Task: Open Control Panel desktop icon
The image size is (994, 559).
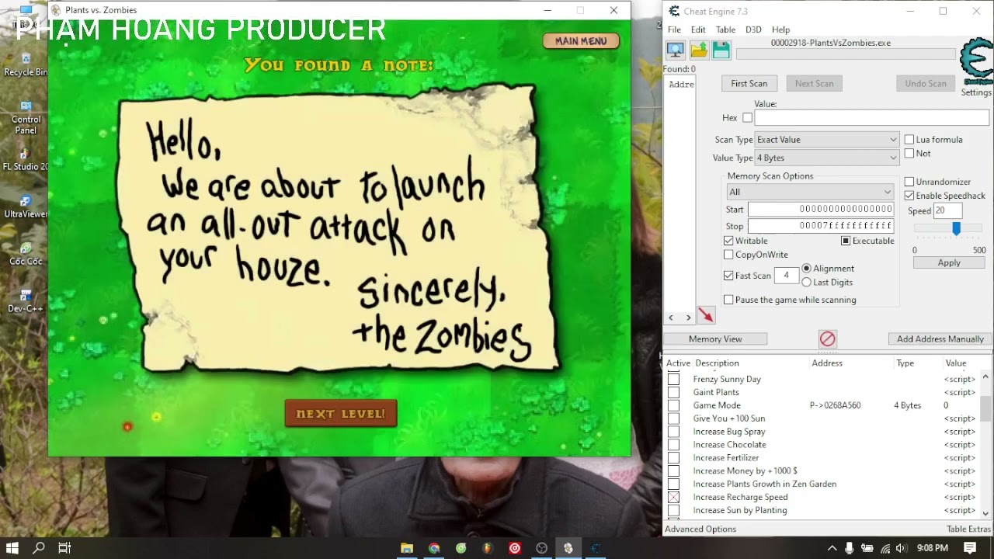Action: 26,116
